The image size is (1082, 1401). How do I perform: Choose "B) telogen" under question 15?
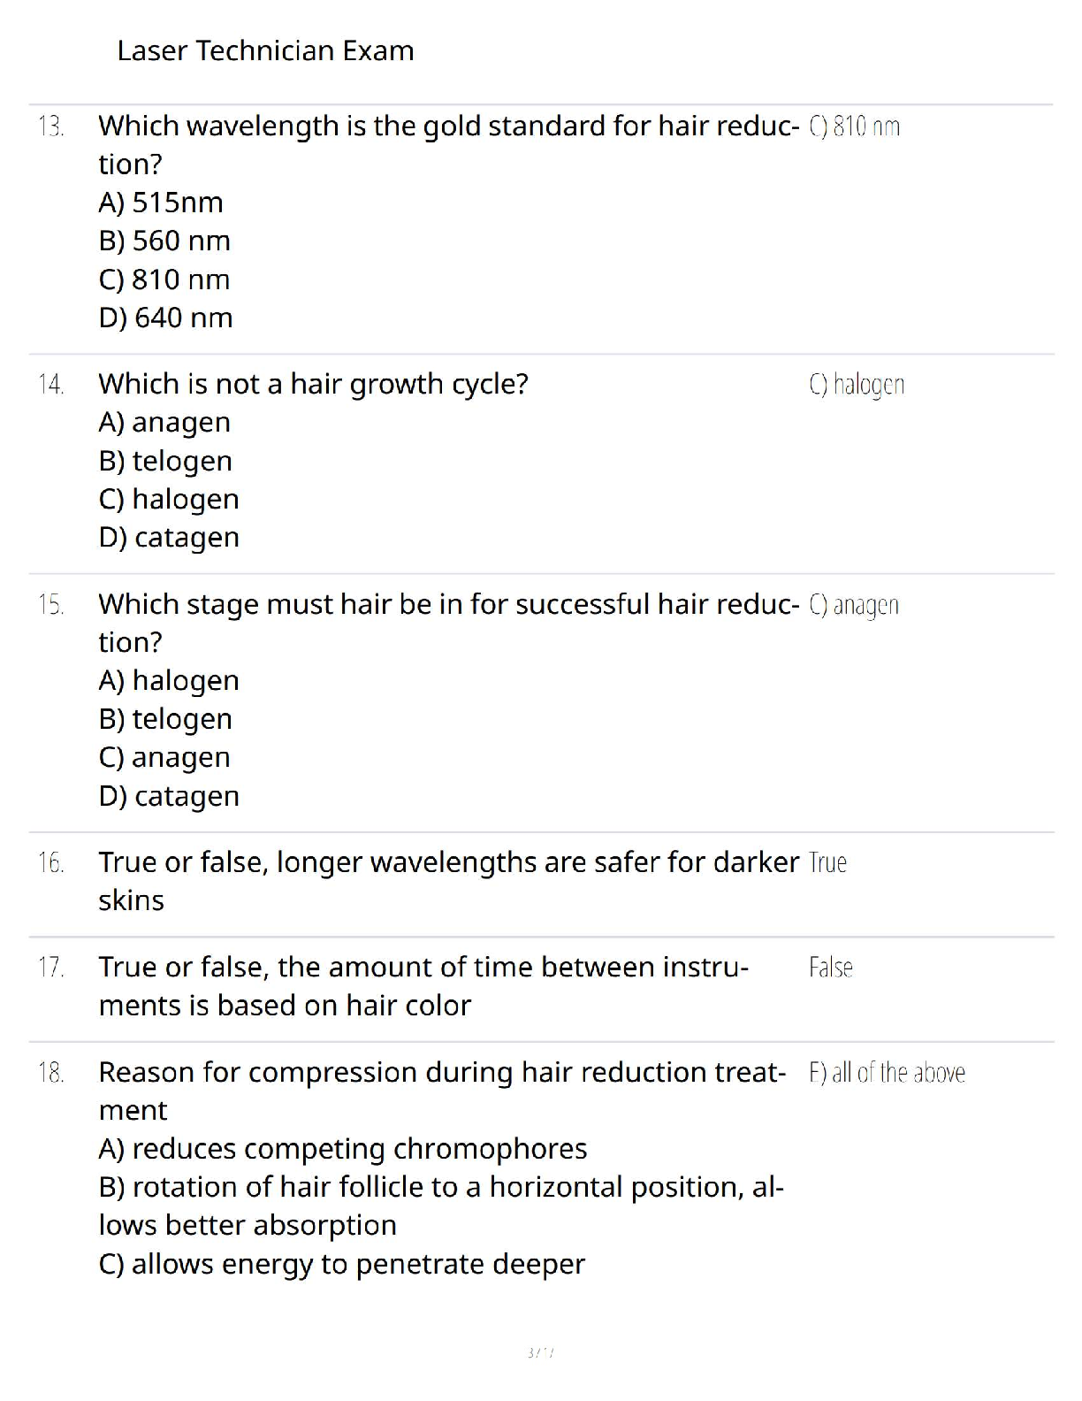tap(165, 719)
